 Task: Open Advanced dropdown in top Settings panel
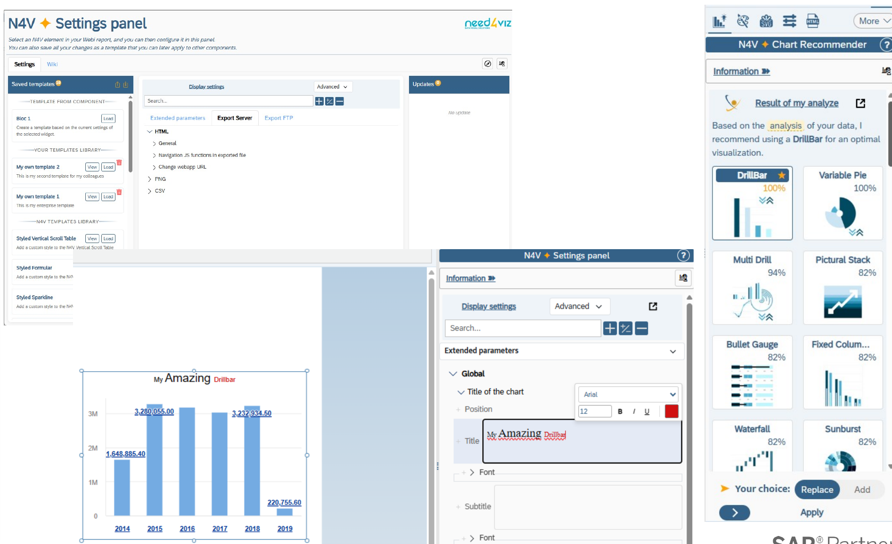tap(333, 87)
